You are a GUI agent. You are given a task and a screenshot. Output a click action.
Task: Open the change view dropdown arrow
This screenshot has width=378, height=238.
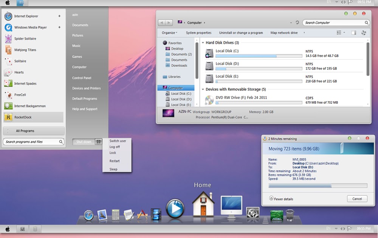pos(344,32)
